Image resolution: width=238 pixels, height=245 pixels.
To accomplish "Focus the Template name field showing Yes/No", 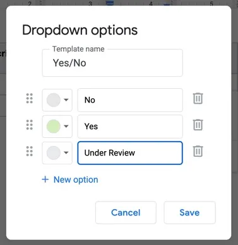I will point(112,63).
